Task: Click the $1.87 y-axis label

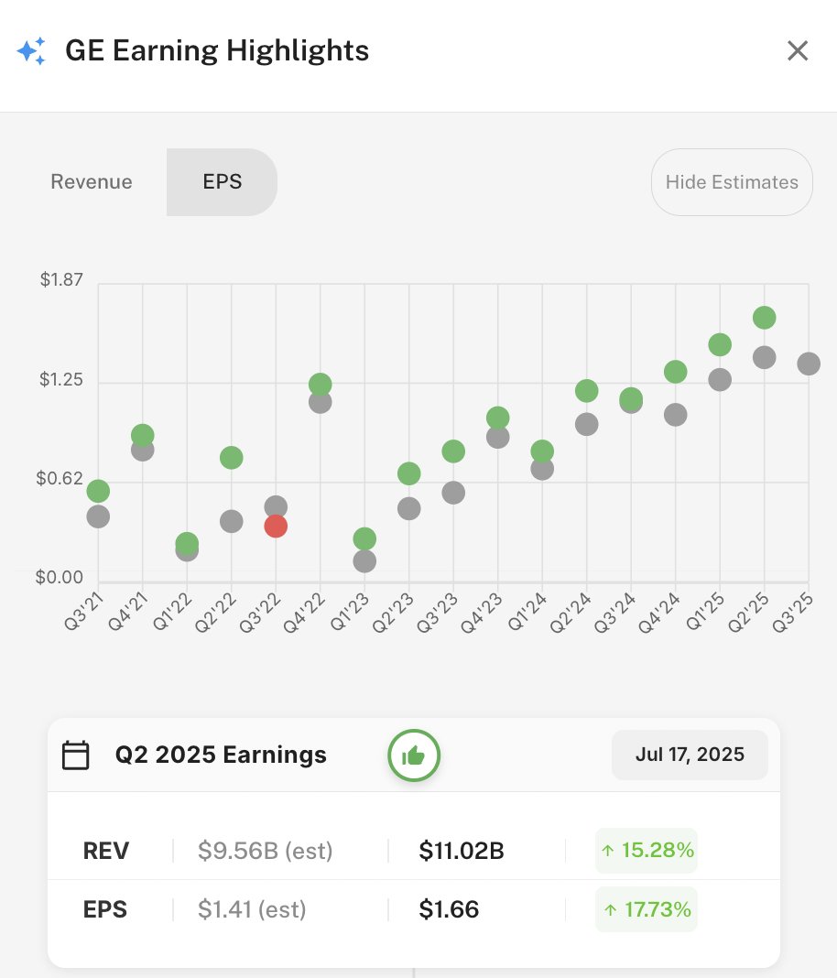Action: click(61, 279)
